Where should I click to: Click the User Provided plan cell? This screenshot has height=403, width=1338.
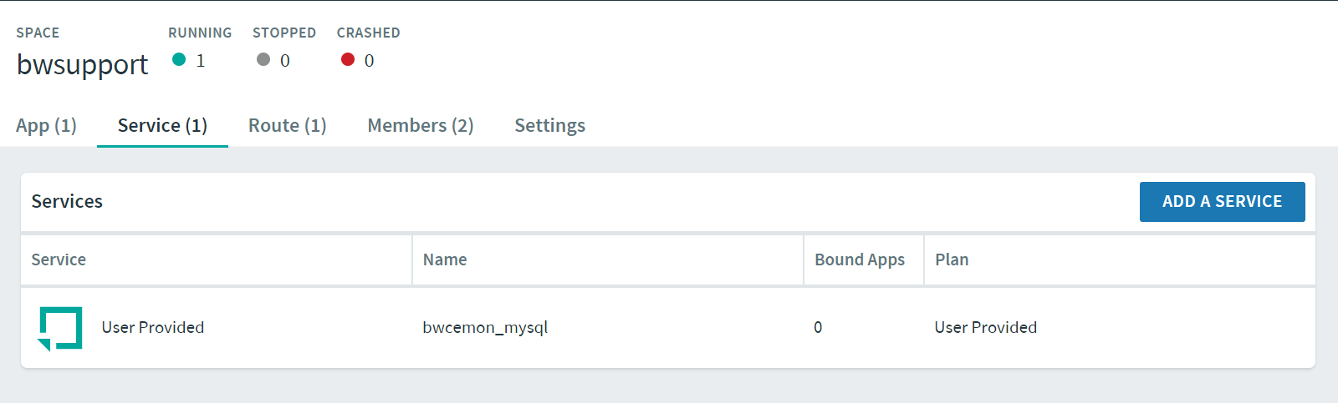click(x=986, y=327)
